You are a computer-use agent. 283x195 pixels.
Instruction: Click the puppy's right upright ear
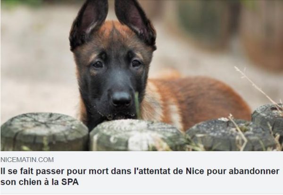[135, 24]
